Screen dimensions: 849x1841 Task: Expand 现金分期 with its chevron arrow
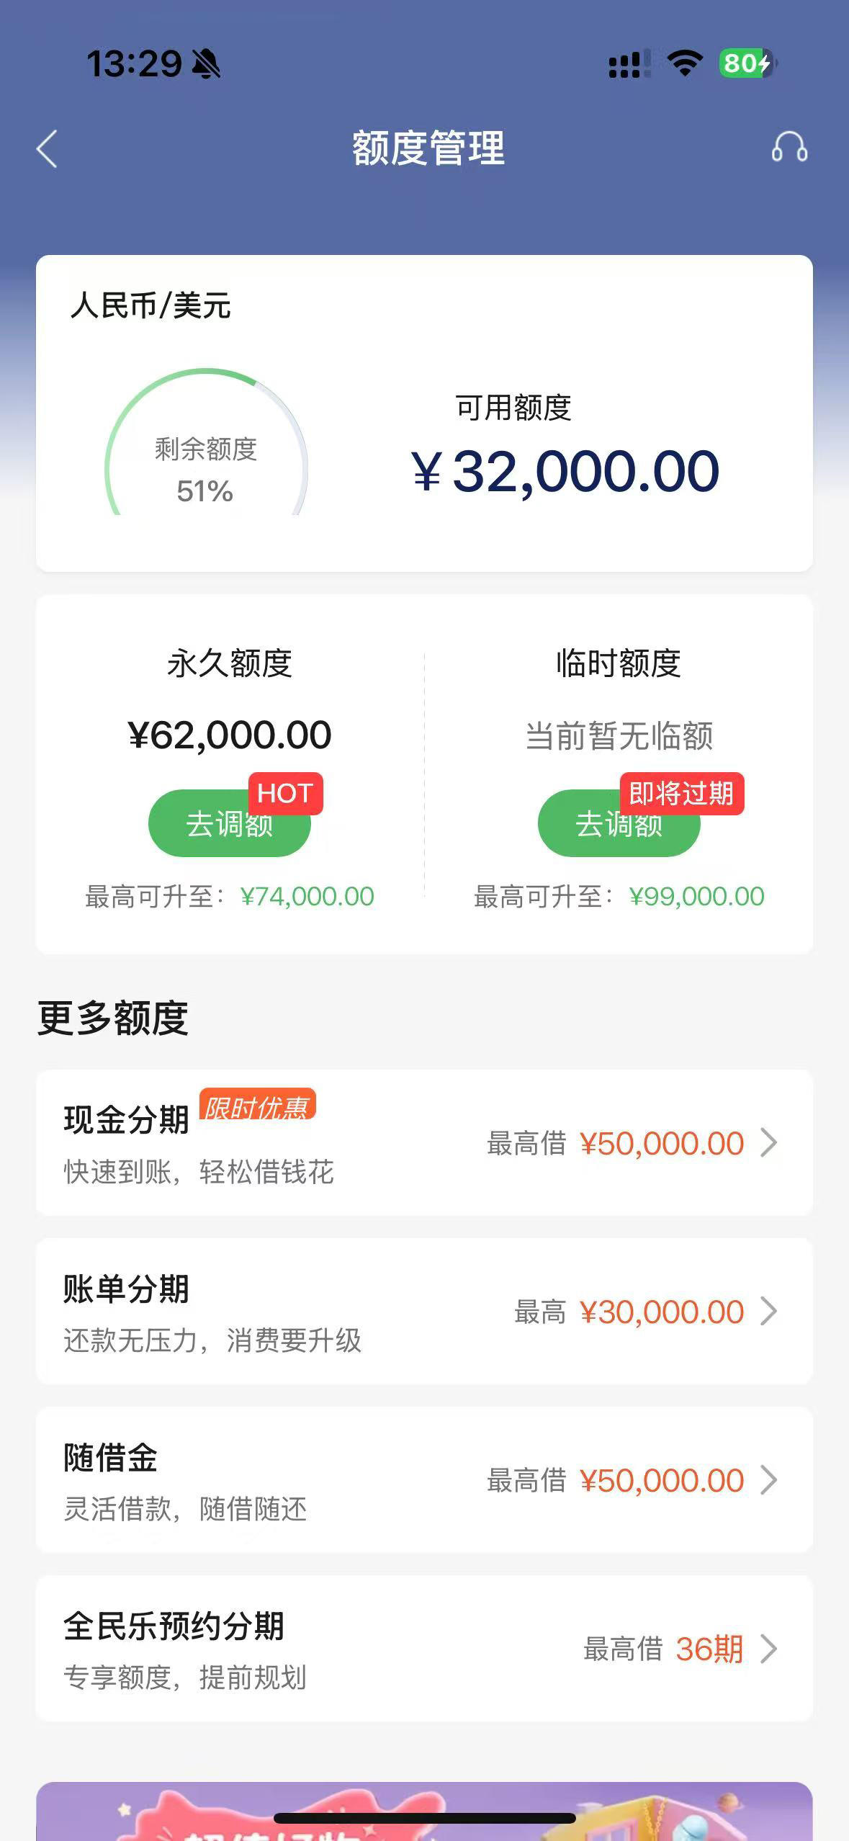point(769,1142)
